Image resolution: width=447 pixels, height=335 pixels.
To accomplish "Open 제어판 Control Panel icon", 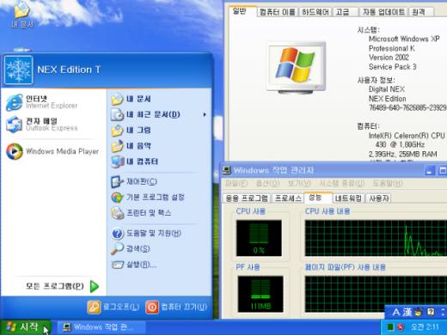I will tap(117, 181).
